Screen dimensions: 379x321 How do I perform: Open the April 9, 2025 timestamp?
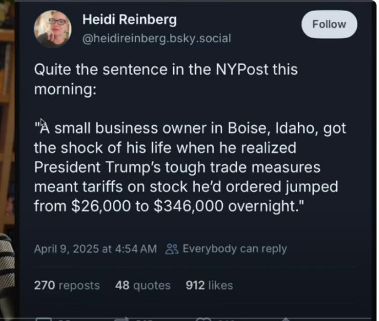pyautogui.click(x=95, y=249)
